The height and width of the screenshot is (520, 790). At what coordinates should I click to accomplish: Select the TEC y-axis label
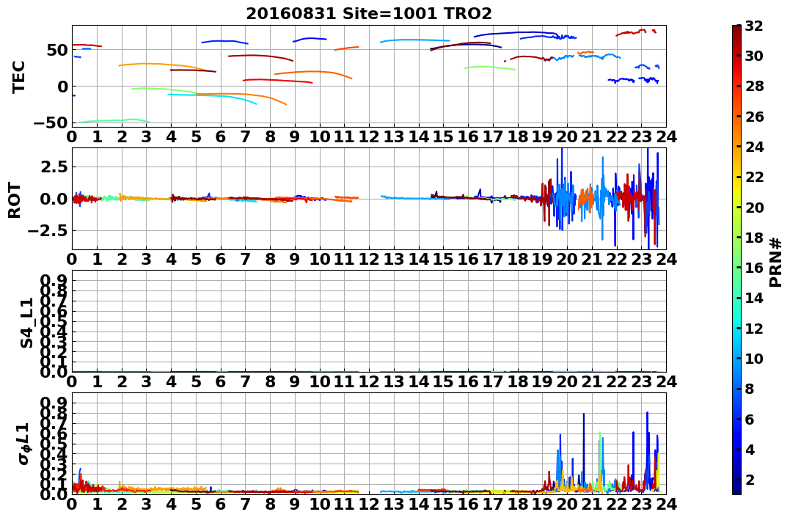point(18,76)
